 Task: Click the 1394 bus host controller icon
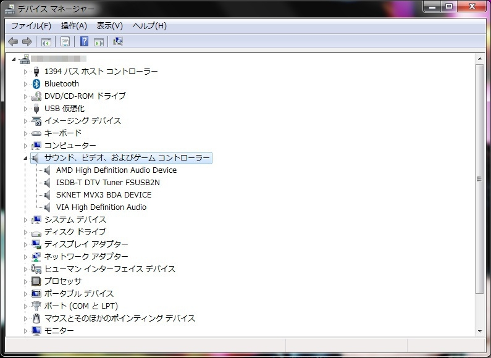36,72
